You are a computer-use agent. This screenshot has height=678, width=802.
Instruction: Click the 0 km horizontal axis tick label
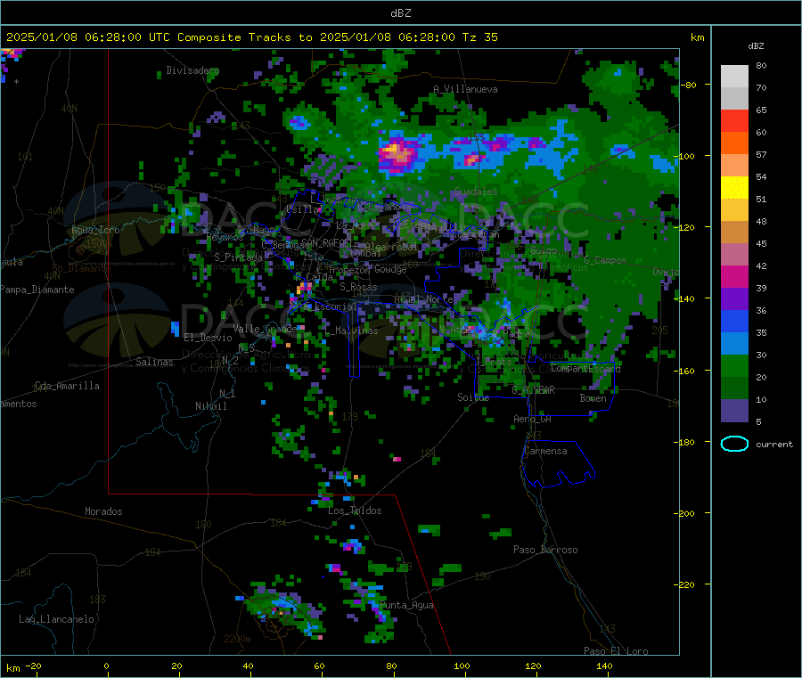tap(106, 666)
